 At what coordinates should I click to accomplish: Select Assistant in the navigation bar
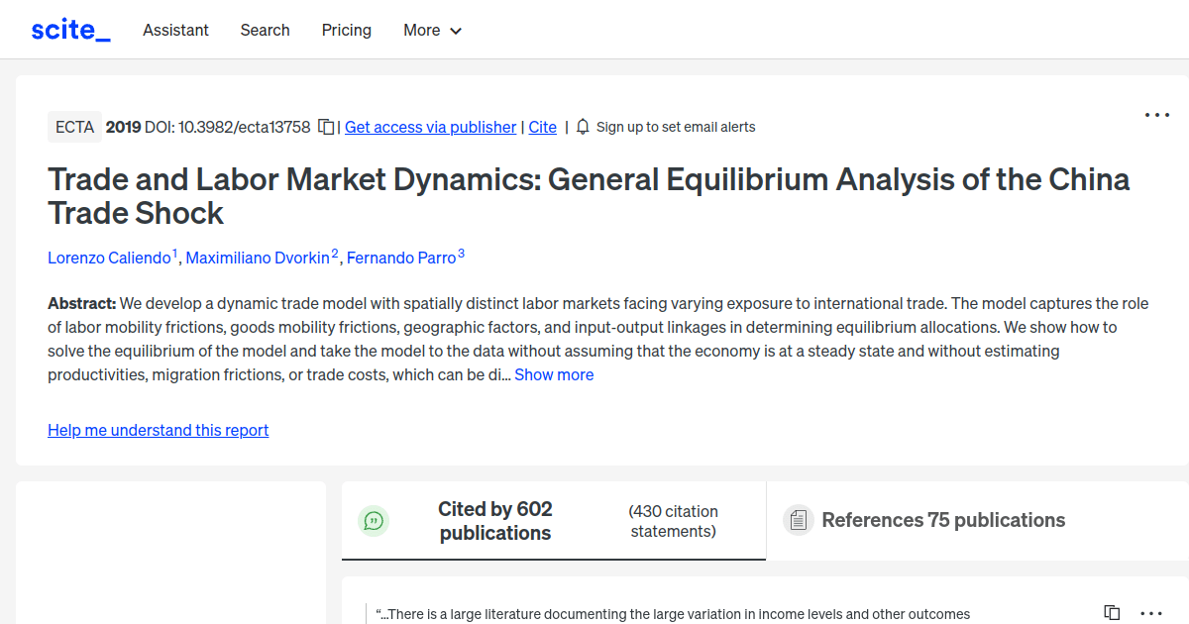pyautogui.click(x=175, y=30)
